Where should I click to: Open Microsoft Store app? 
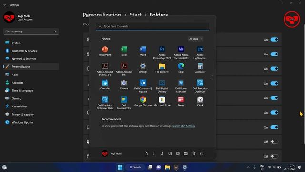click(x=162, y=101)
